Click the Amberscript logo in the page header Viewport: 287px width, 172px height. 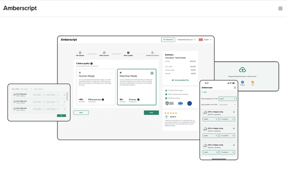20,8
